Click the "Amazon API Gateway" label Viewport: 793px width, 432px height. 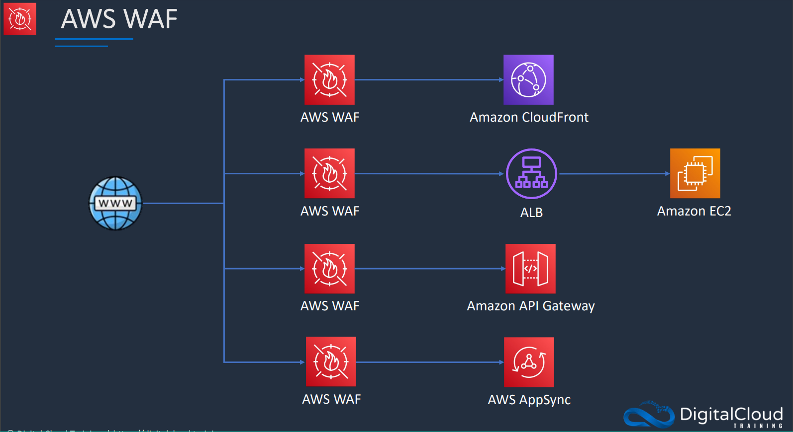tap(531, 306)
